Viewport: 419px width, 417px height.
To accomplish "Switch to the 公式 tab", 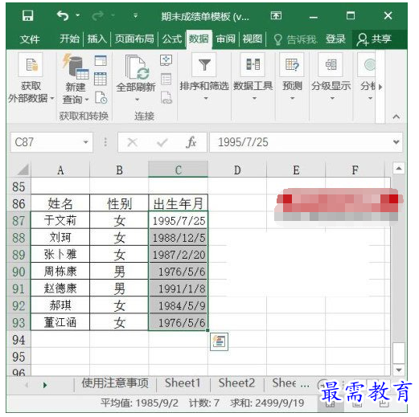I will pos(172,39).
